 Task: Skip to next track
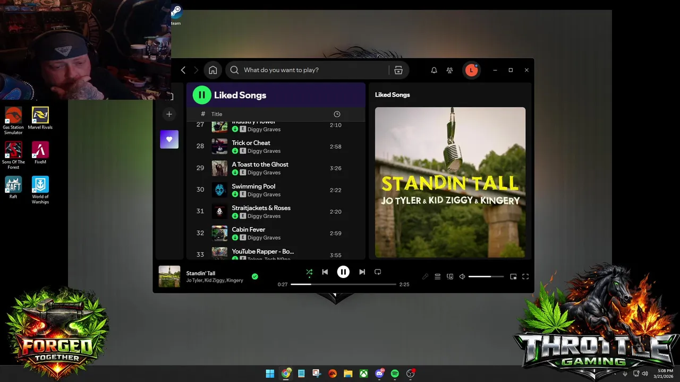(x=362, y=272)
